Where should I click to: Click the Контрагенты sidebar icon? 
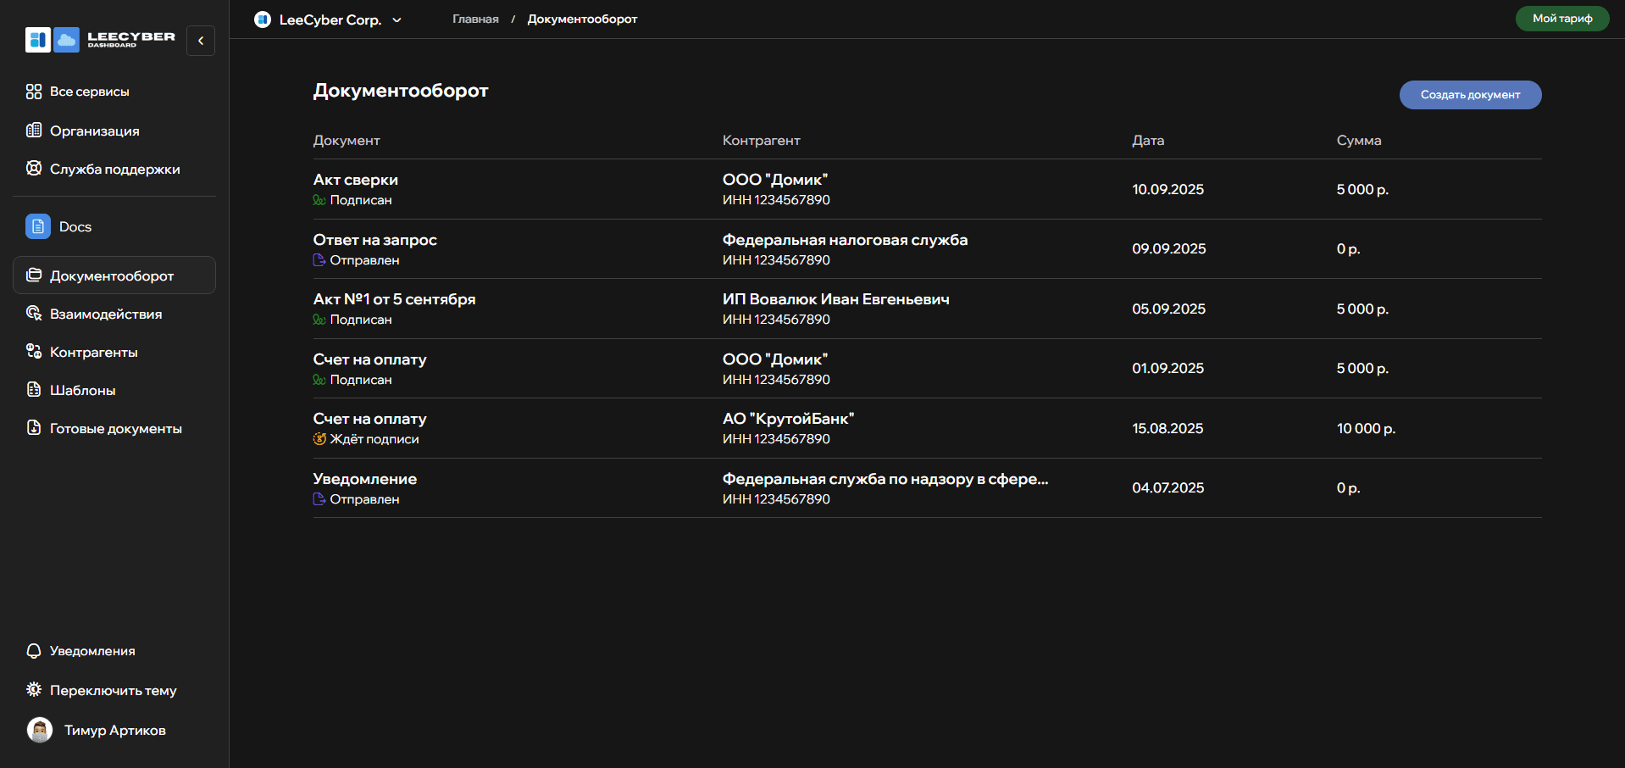[34, 352]
